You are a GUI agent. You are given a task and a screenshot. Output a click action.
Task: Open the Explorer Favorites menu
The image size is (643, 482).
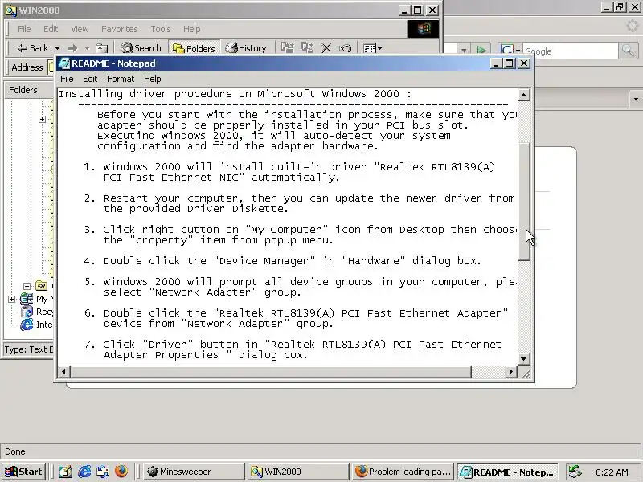[119, 29]
